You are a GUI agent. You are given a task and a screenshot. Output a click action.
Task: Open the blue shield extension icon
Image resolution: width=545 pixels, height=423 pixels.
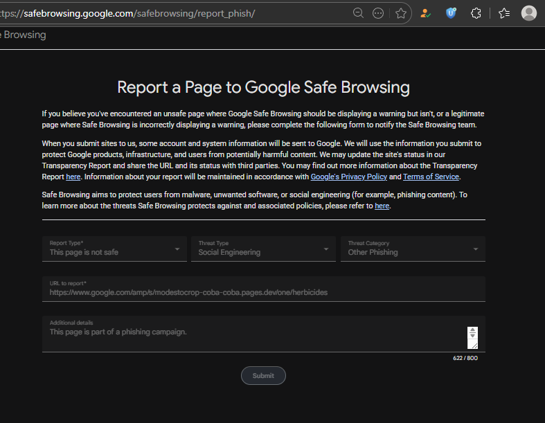pos(451,13)
